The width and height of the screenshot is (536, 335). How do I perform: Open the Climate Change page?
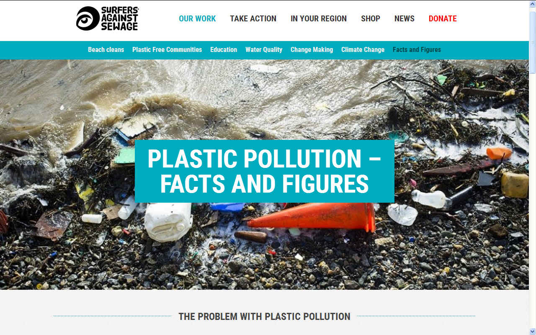click(363, 49)
